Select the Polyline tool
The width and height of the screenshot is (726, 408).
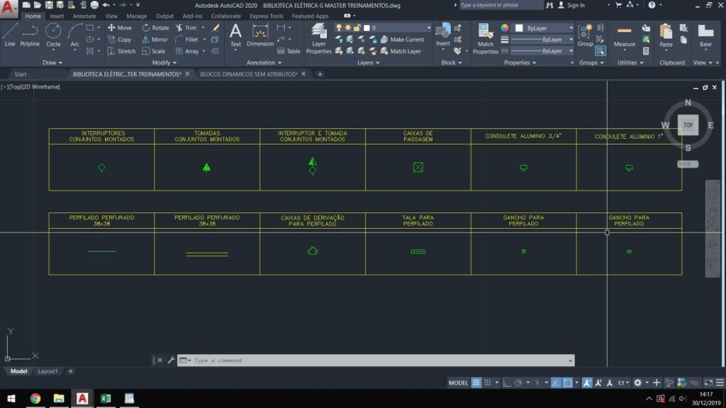pyautogui.click(x=30, y=35)
